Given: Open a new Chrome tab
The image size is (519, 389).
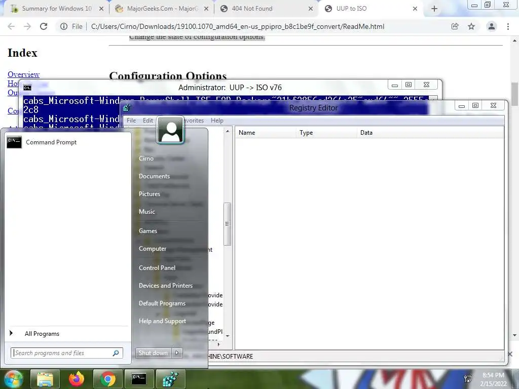Looking at the screenshot, I should tap(434, 9).
